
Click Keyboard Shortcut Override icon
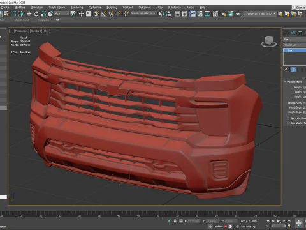coord(89,14)
